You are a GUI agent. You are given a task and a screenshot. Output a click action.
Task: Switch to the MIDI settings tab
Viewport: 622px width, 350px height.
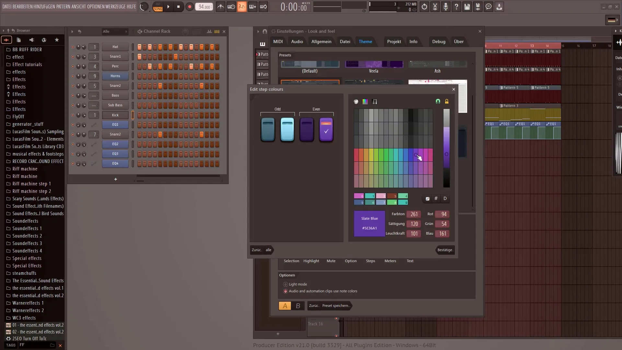(x=278, y=41)
